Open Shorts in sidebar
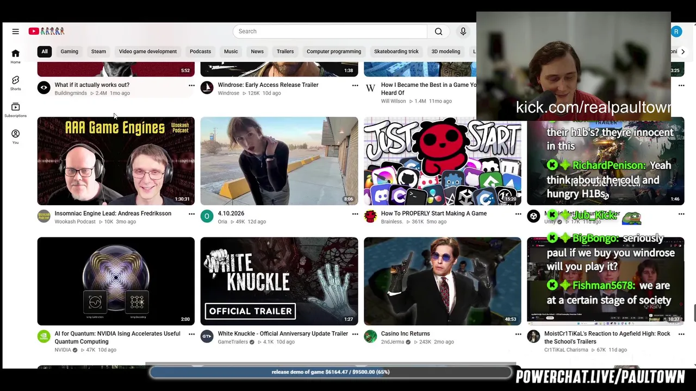The height and width of the screenshot is (391, 696). click(15, 83)
